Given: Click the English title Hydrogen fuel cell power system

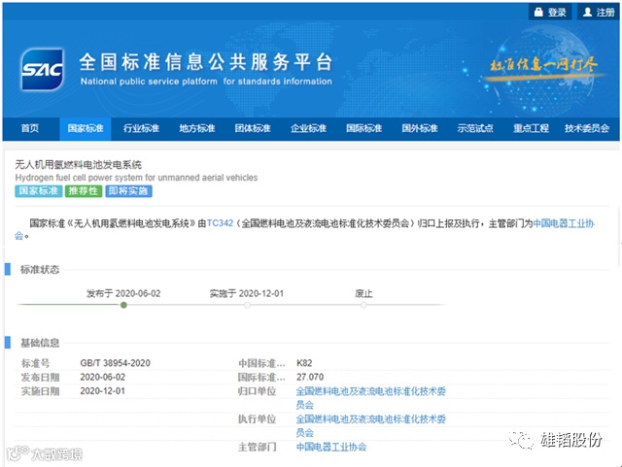Looking at the screenshot, I should coord(136,178).
